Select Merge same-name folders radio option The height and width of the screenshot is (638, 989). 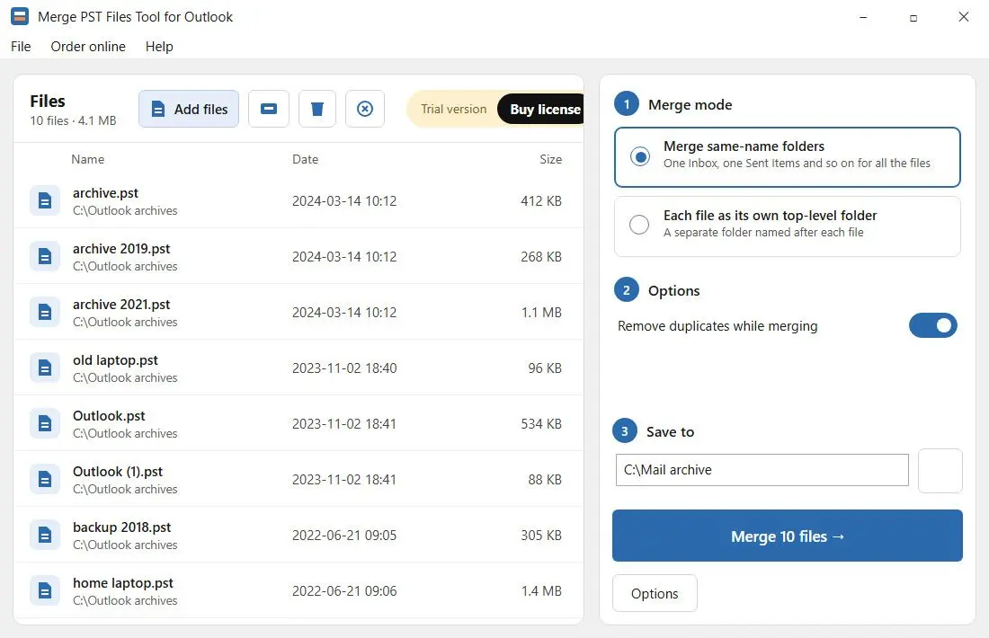click(x=788, y=157)
